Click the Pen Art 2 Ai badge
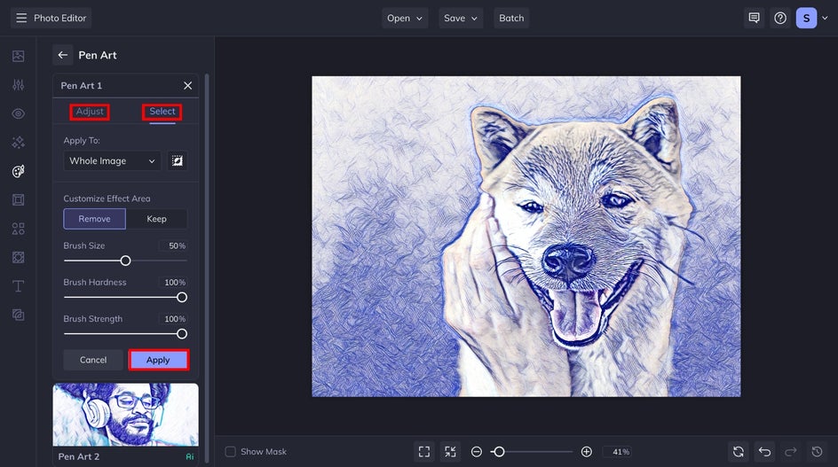Image resolution: width=838 pixels, height=467 pixels. click(190, 457)
